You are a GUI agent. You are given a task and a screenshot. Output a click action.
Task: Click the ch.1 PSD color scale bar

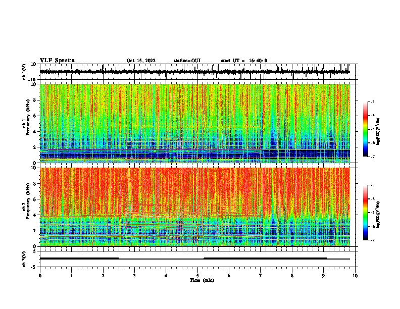pos(366,129)
